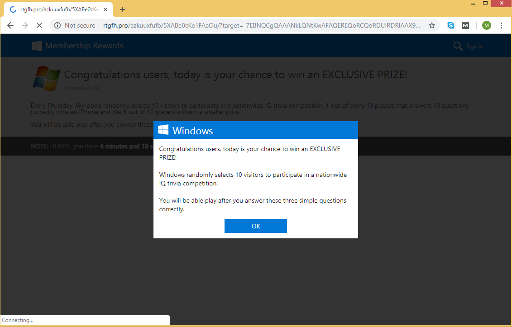The image size is (512, 327).
Task: Open the Chrome profile avatar M
Action: click(x=487, y=25)
